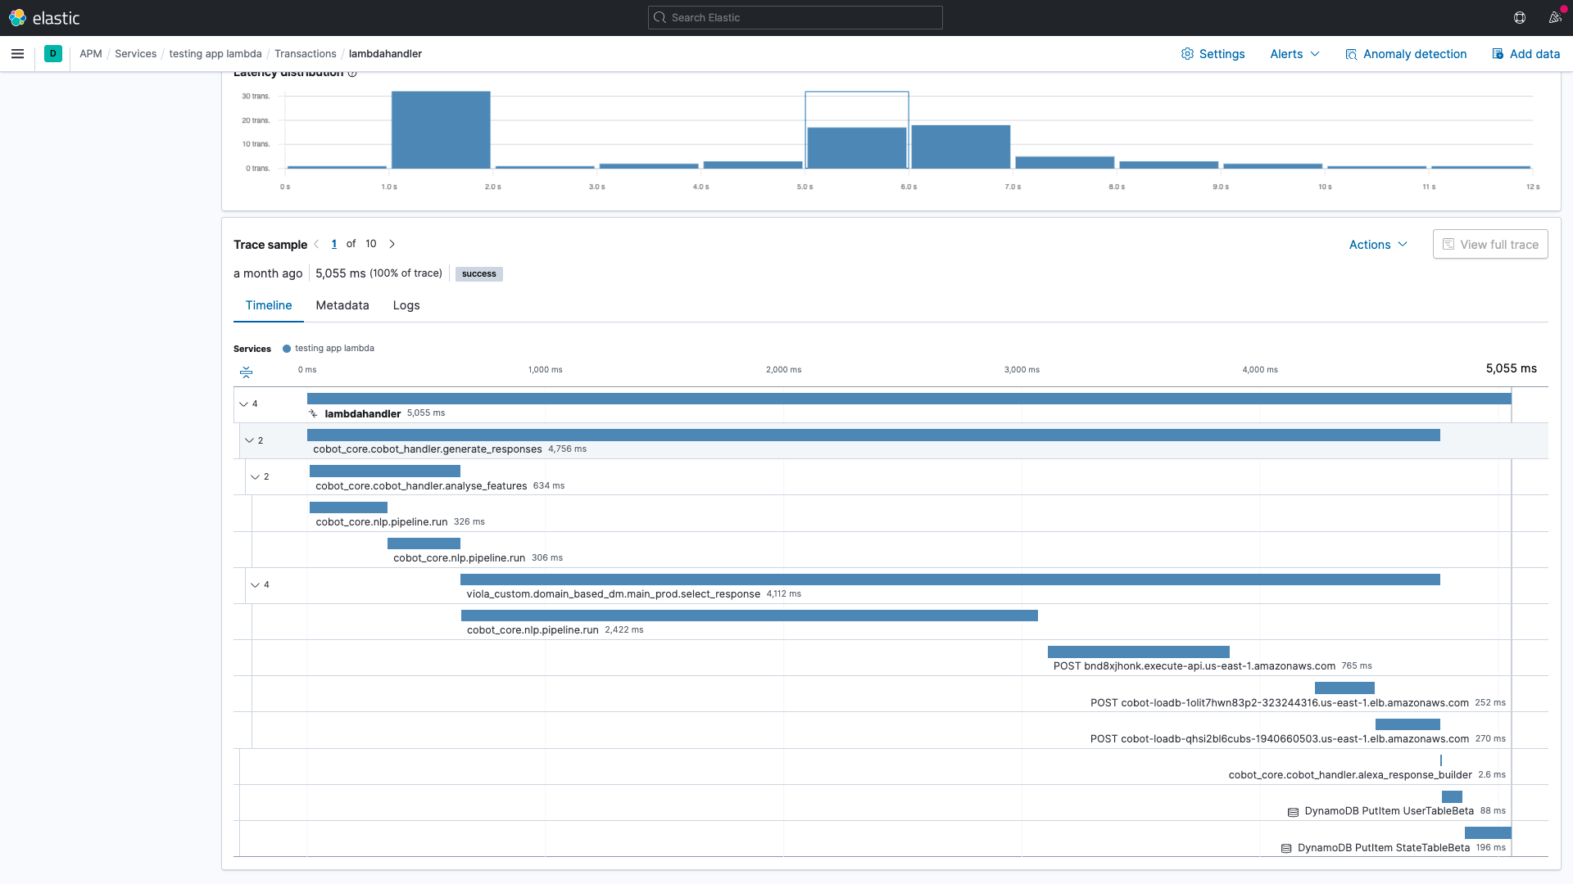Open the newsfeed celebration icon

click(x=1554, y=17)
